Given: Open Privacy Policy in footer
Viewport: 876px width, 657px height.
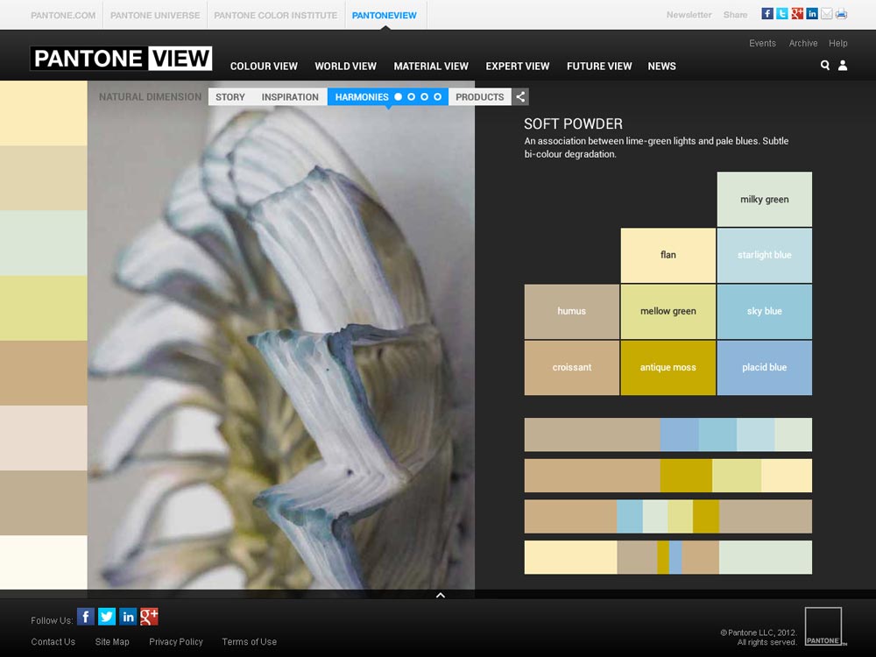Looking at the screenshot, I should [x=176, y=642].
